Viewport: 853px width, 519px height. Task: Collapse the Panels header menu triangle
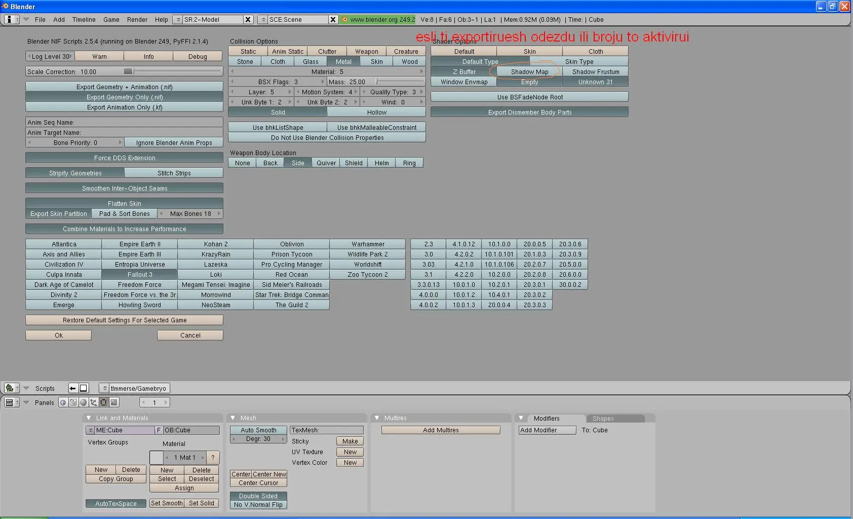pyautogui.click(x=26, y=402)
